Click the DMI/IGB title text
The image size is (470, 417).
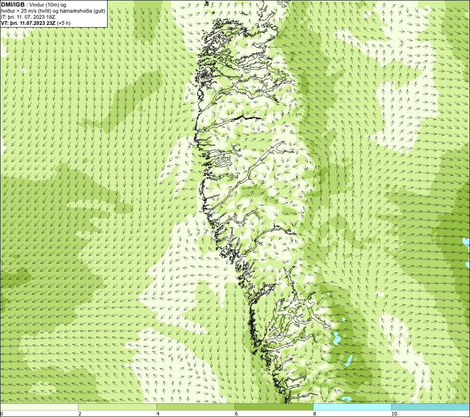coord(13,5)
